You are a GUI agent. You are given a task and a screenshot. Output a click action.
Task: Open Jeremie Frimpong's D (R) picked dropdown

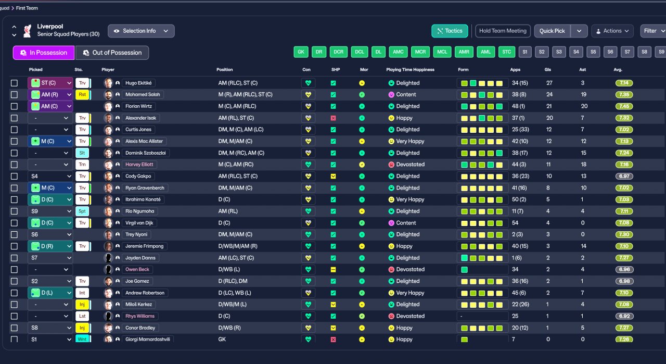(50, 246)
